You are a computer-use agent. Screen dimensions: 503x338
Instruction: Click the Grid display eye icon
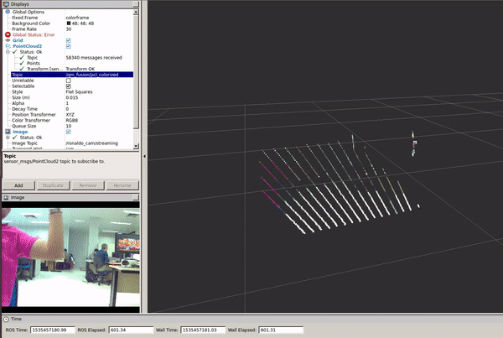pyautogui.click(x=8, y=39)
